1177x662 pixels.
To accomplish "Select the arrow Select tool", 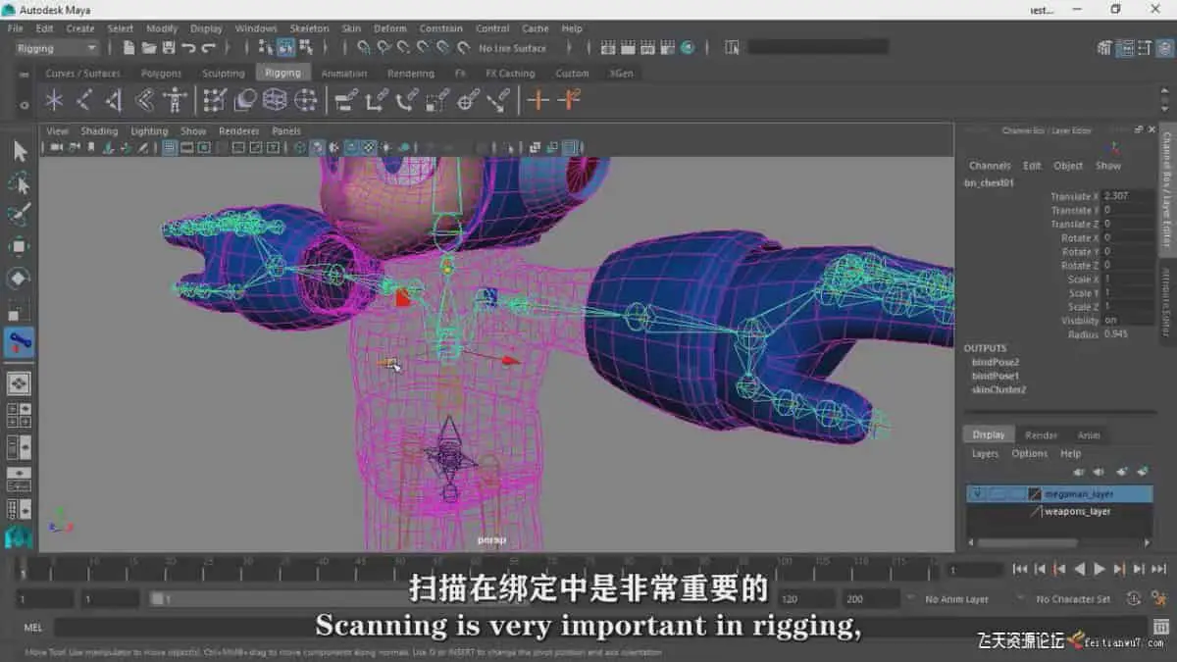I will 19,151.
